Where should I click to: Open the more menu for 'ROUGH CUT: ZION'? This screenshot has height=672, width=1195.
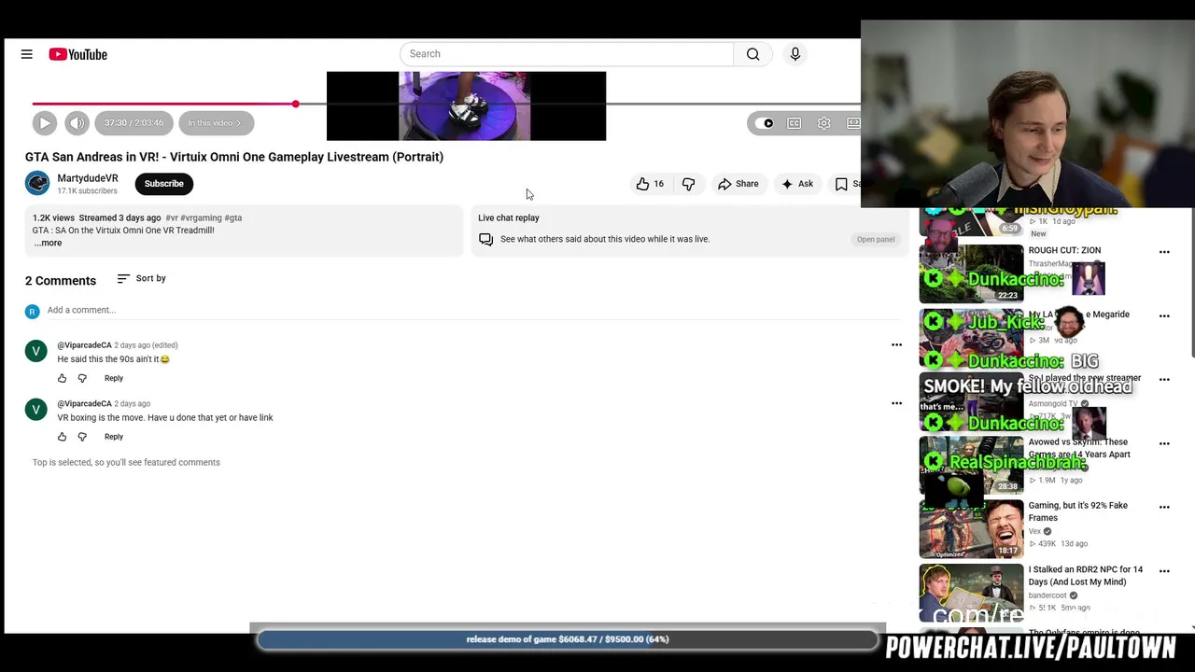[x=1164, y=252]
